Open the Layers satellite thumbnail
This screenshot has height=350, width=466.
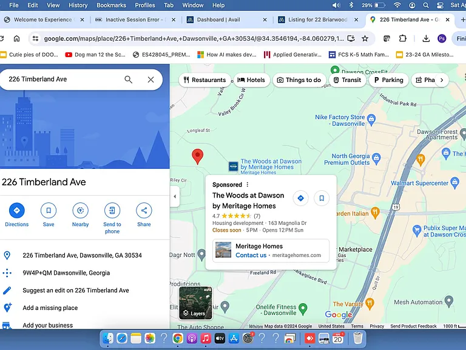(195, 303)
